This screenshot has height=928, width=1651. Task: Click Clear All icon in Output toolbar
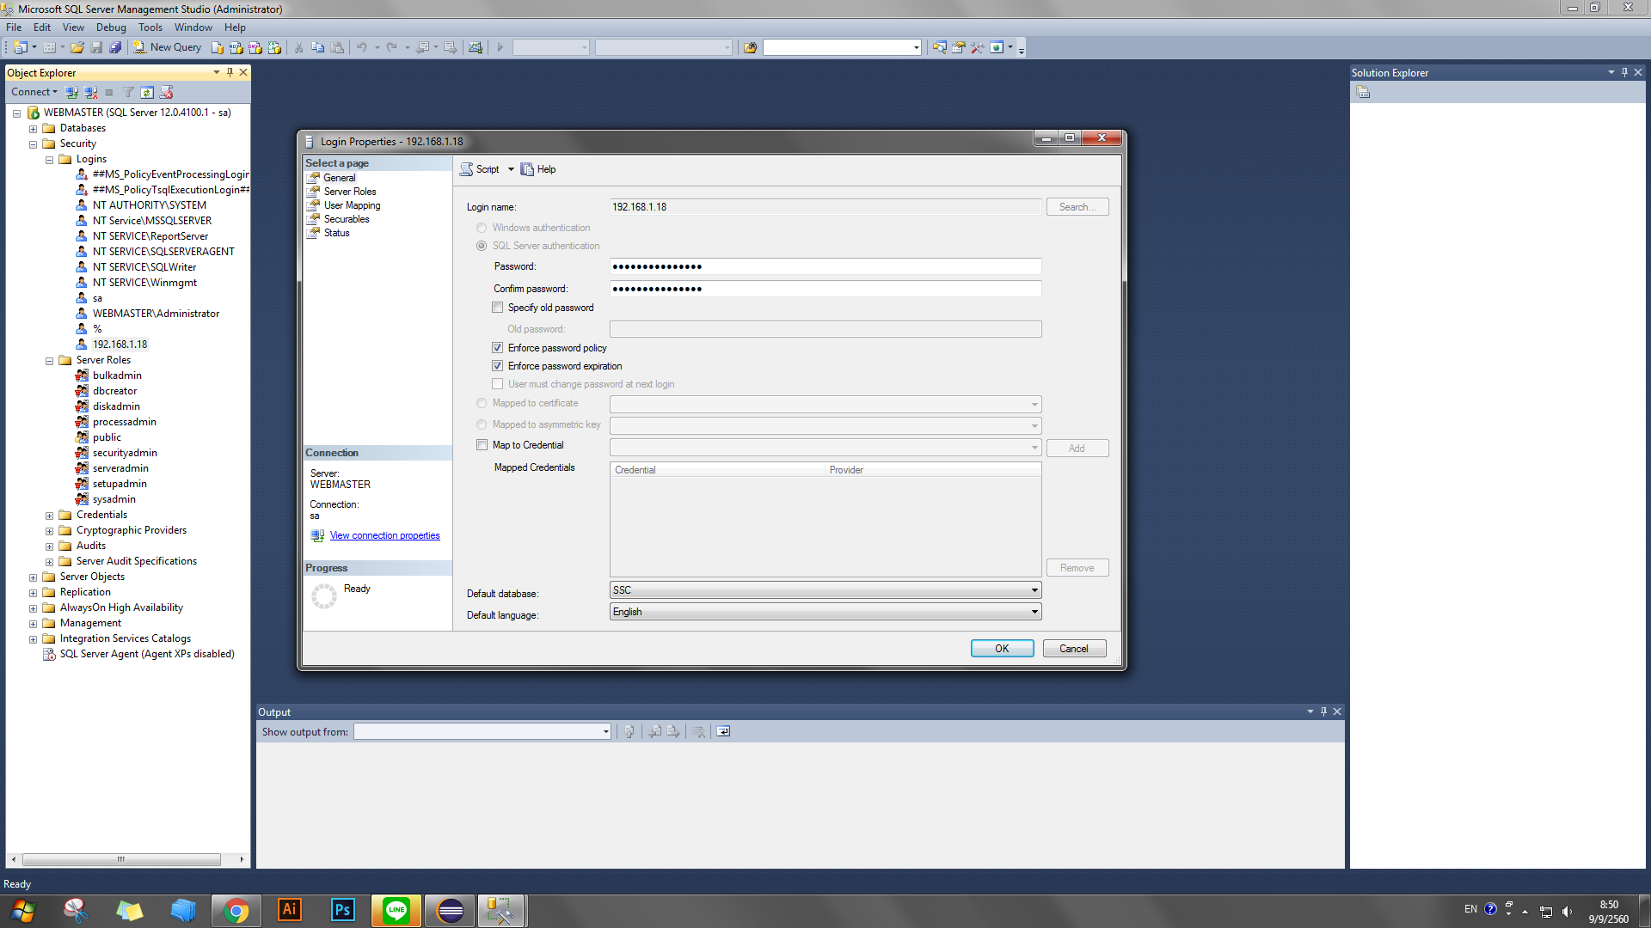point(698,732)
